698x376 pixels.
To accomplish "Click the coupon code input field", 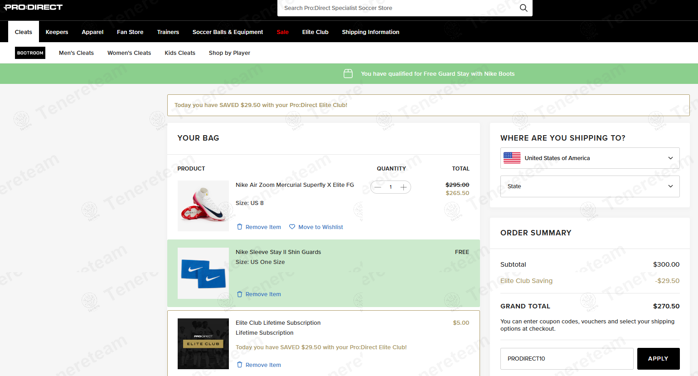I will tap(567, 359).
